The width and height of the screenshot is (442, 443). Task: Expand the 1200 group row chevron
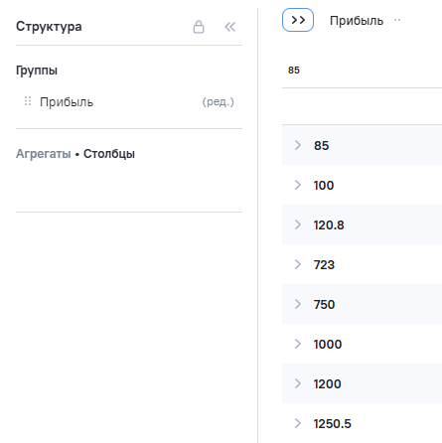(298, 383)
